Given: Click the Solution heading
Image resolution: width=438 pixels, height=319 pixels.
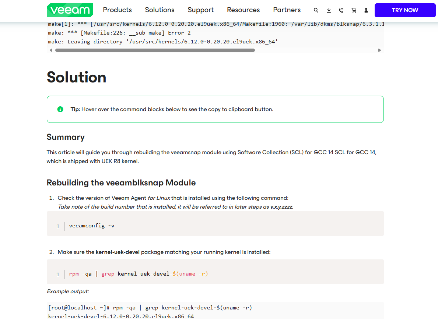Looking at the screenshot, I should tap(77, 77).
